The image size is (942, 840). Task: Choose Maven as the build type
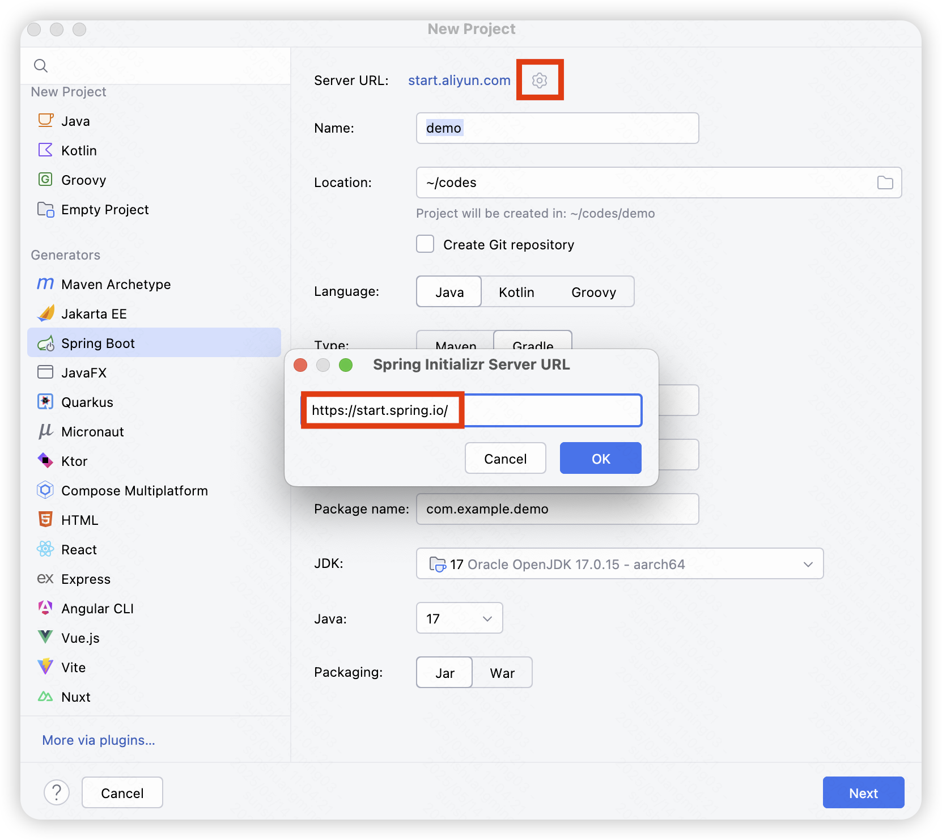(x=456, y=341)
